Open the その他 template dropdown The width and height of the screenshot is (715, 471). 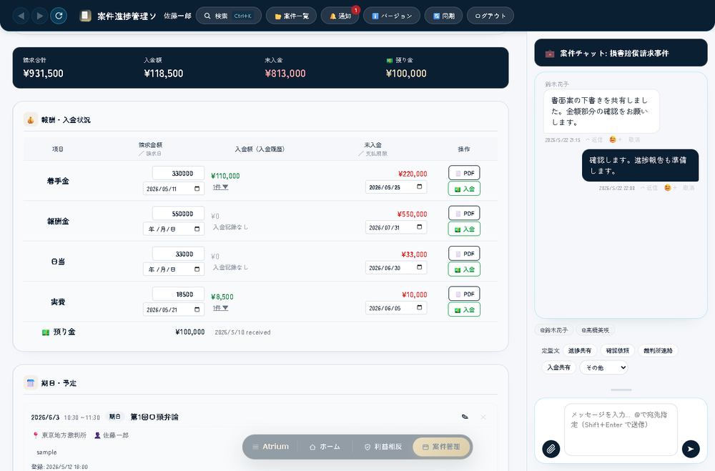point(603,367)
